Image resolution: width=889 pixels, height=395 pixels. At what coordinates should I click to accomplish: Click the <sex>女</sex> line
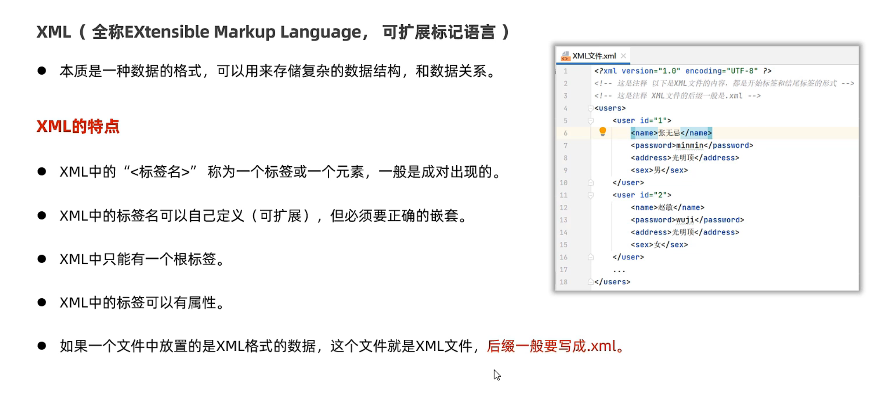(x=659, y=245)
